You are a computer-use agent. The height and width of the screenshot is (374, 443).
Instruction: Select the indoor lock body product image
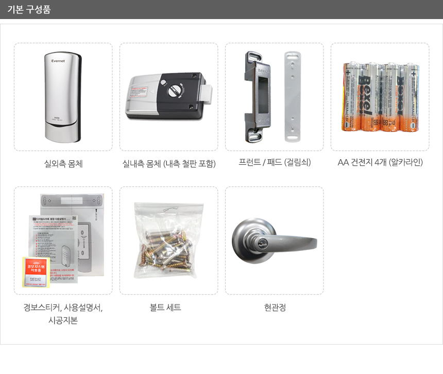(x=168, y=96)
